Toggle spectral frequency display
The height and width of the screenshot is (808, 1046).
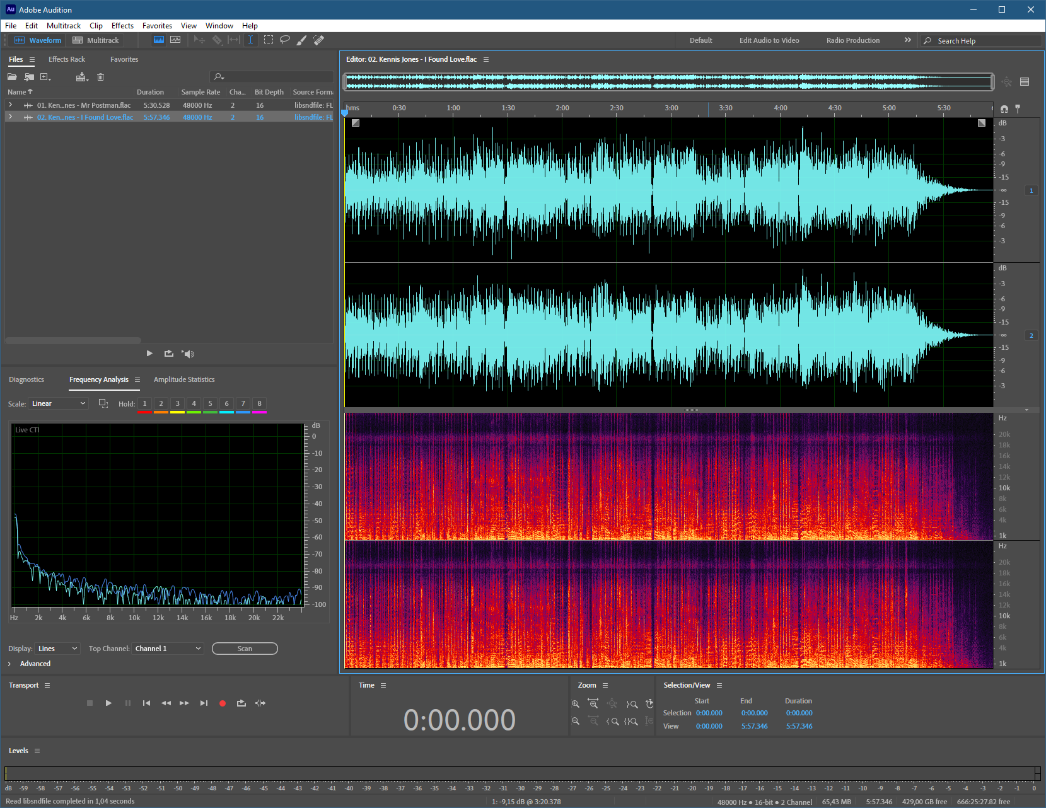(x=159, y=40)
